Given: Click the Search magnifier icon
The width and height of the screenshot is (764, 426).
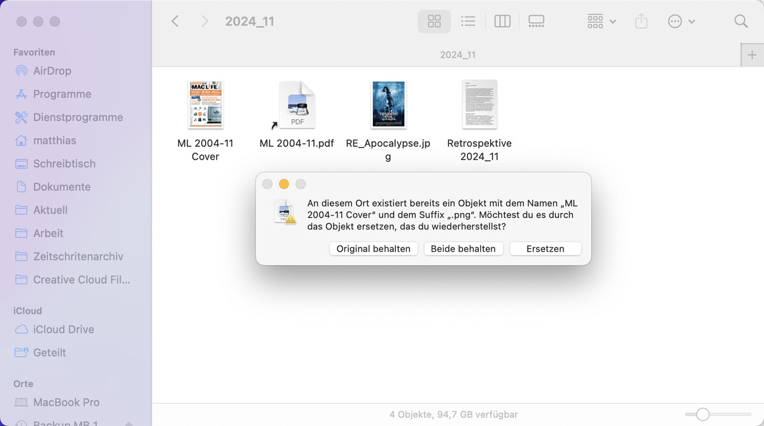Looking at the screenshot, I should click(740, 21).
